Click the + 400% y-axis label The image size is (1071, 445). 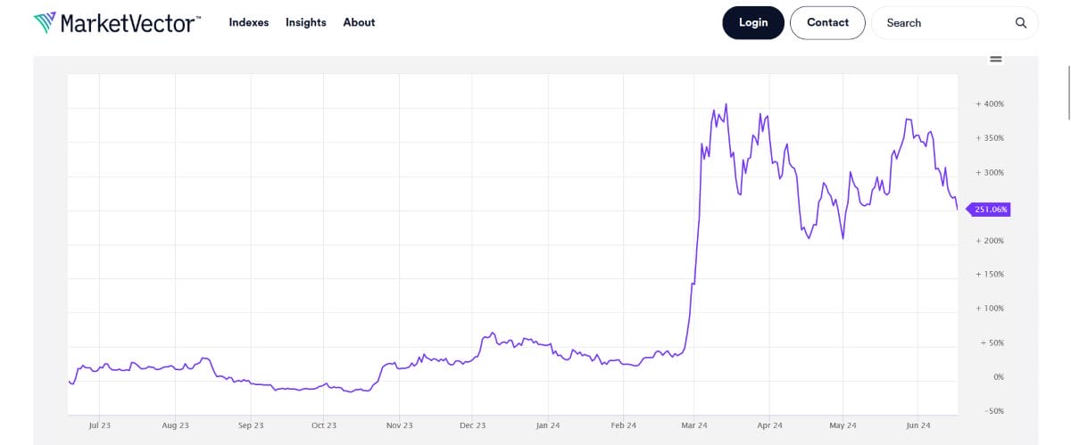point(990,104)
